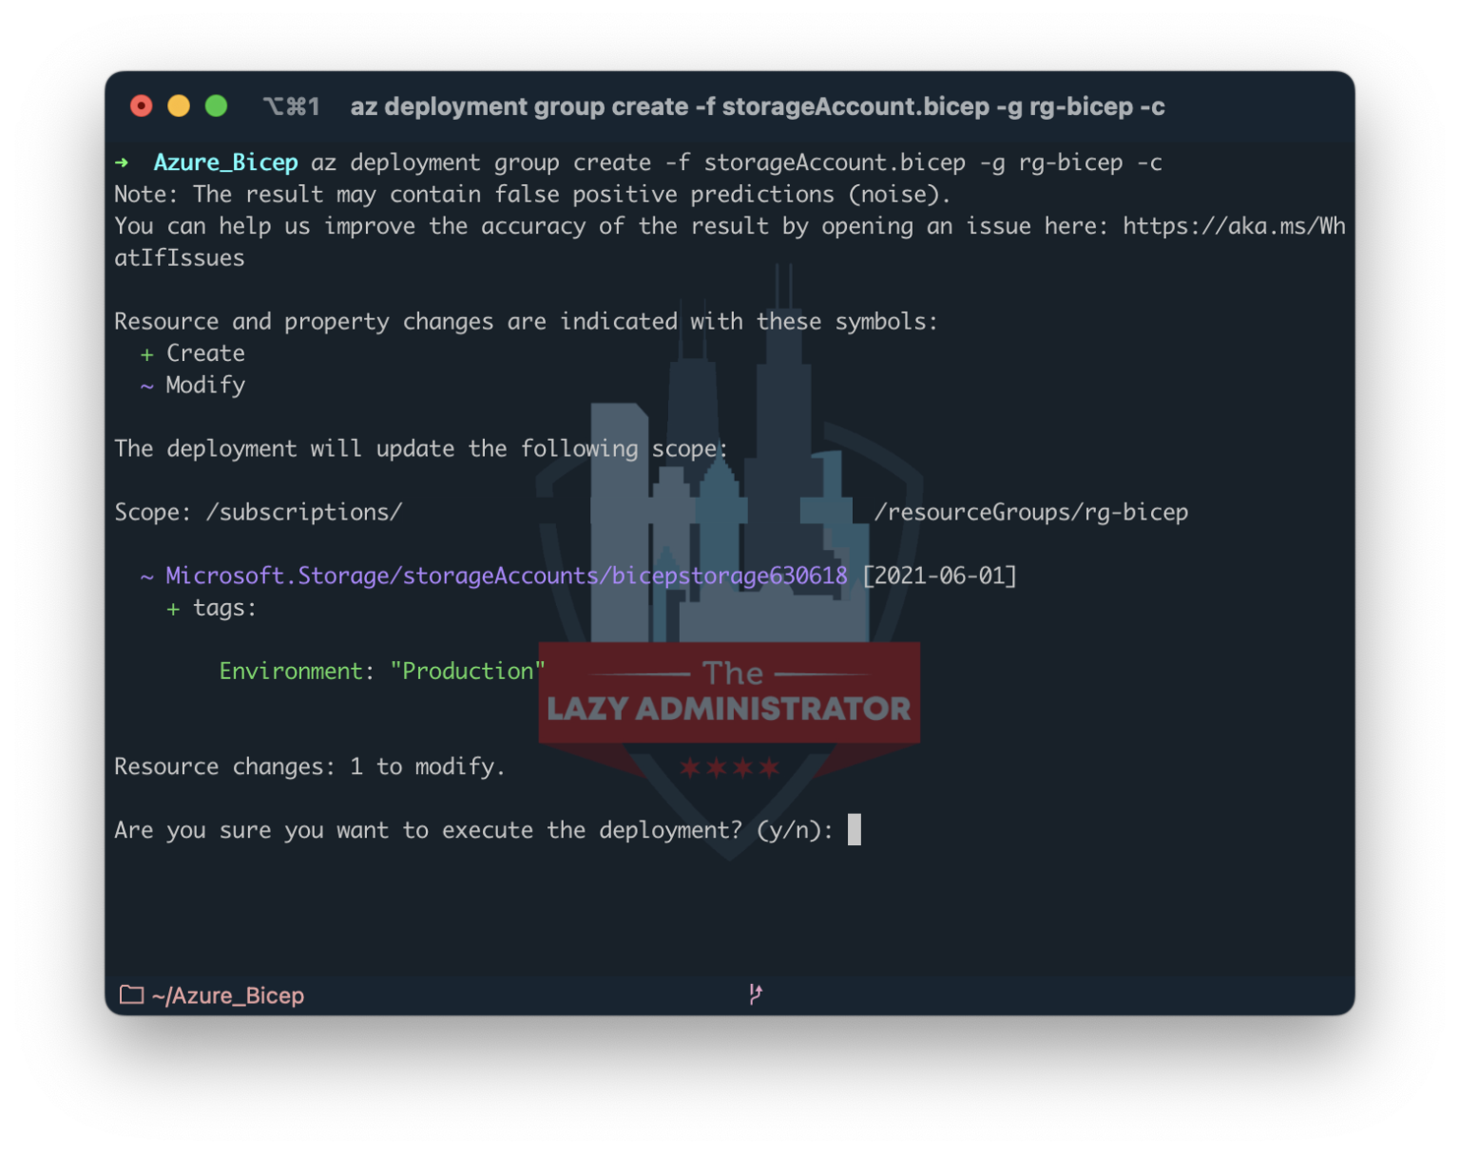Click the folder icon in status bar

click(x=132, y=994)
